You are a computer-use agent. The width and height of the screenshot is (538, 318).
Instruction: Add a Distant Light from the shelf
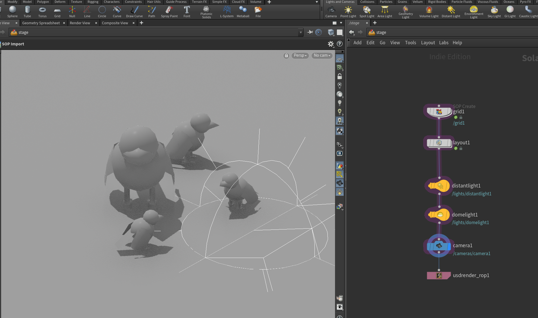coord(451,12)
